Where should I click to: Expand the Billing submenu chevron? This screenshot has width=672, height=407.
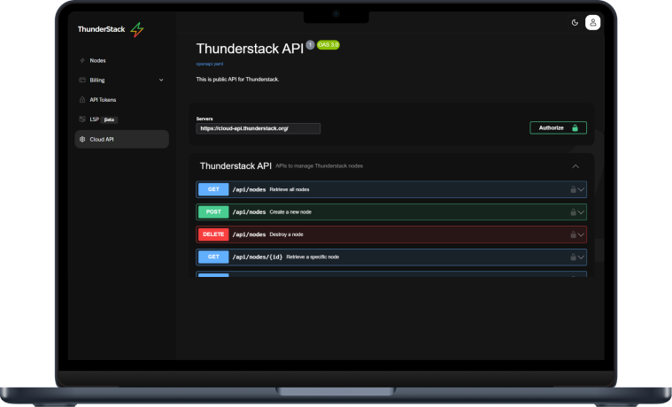pos(160,81)
